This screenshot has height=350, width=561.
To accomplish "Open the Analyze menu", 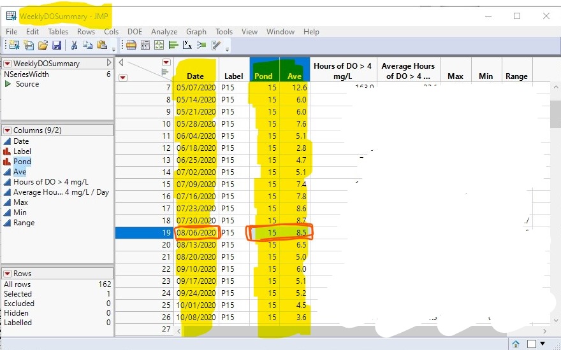I will tap(164, 32).
